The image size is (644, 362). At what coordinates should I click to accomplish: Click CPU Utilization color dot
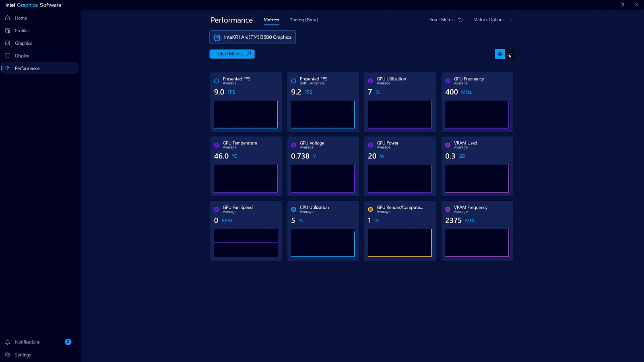(293, 209)
